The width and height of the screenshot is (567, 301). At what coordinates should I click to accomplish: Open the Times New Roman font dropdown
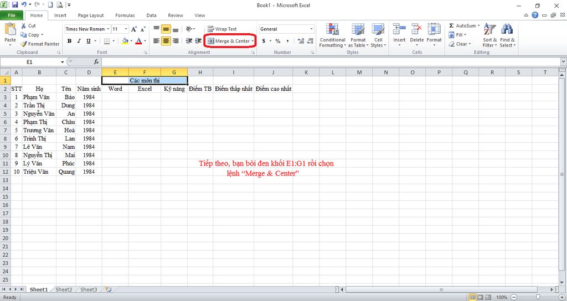108,29
